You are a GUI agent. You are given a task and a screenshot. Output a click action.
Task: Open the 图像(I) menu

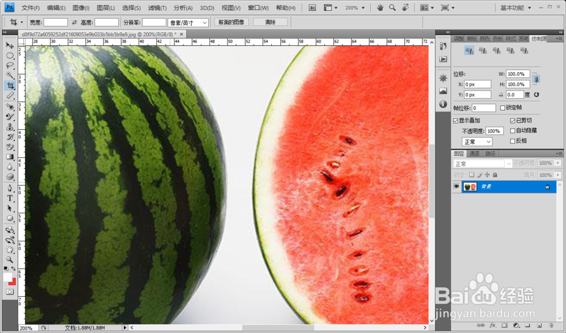click(81, 7)
